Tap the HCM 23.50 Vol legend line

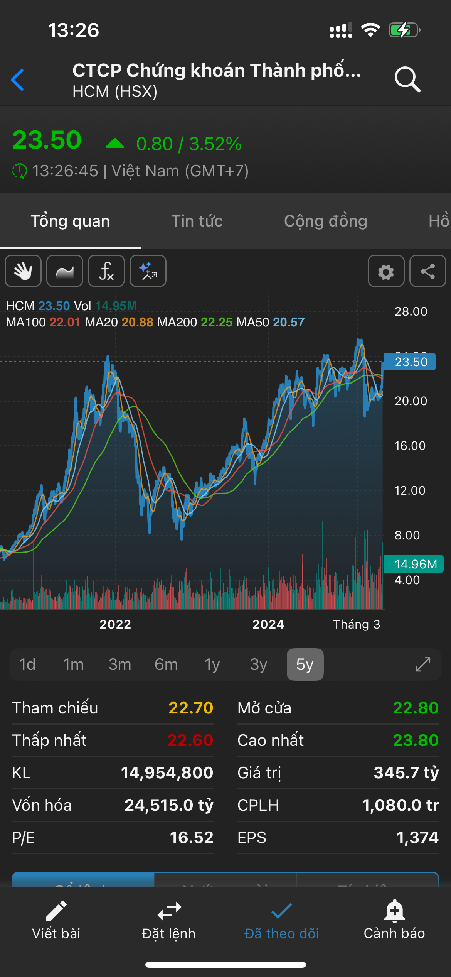pos(71,306)
